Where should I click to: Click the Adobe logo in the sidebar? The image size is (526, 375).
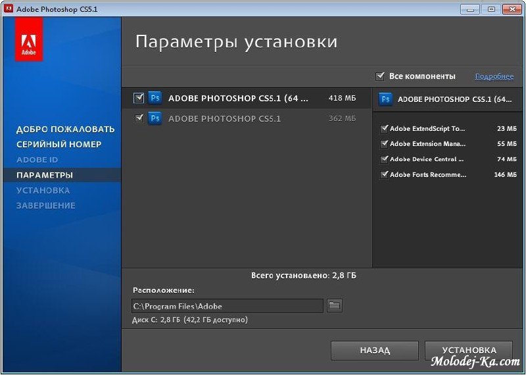click(x=29, y=39)
